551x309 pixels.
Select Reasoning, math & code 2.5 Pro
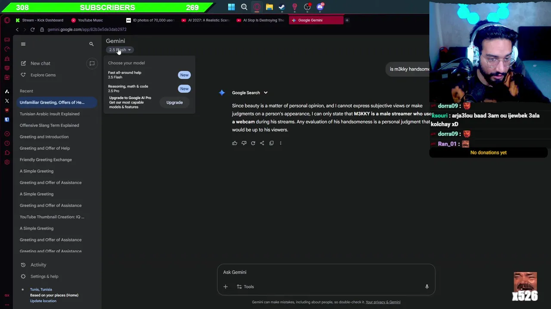pyautogui.click(x=149, y=88)
